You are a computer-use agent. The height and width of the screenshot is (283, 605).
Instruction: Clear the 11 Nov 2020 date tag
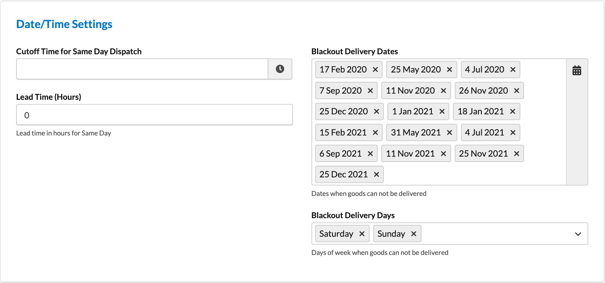[443, 91]
